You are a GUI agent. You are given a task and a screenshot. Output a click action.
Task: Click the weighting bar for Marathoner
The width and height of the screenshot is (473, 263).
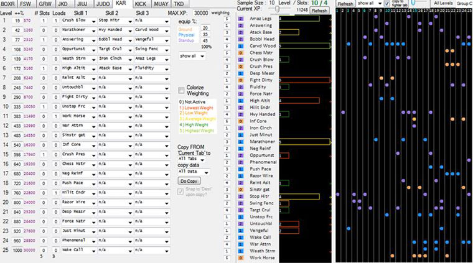[304, 142]
